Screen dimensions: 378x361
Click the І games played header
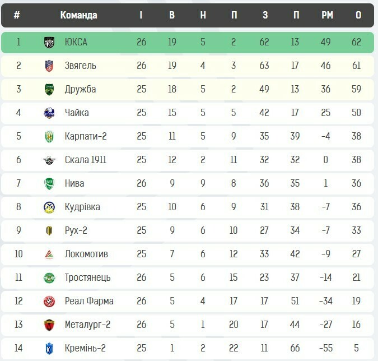coord(141,15)
